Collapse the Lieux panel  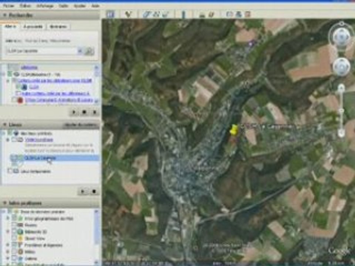4,125
